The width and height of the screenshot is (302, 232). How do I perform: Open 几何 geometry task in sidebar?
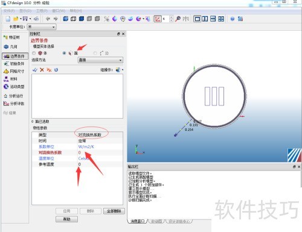point(11,47)
